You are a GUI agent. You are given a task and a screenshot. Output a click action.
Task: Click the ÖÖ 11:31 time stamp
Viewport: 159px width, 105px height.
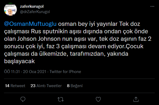tap(12, 72)
